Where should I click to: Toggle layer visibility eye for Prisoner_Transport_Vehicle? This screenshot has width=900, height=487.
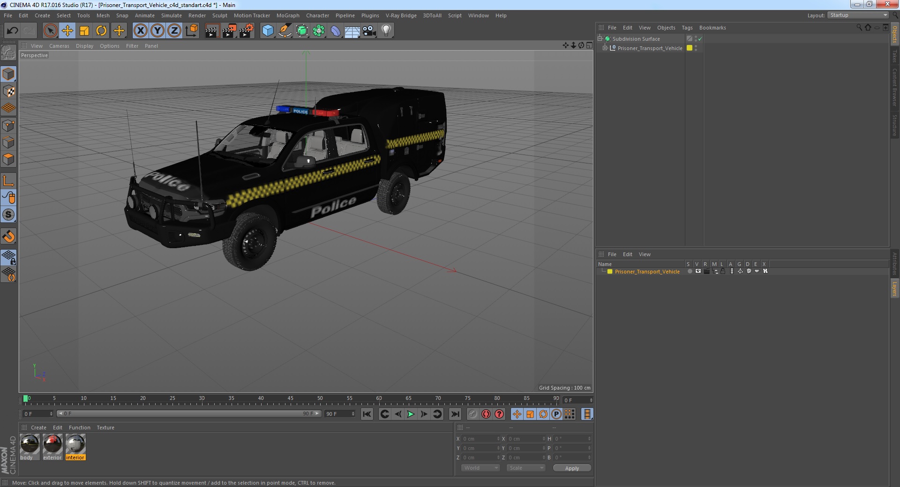[x=698, y=271]
